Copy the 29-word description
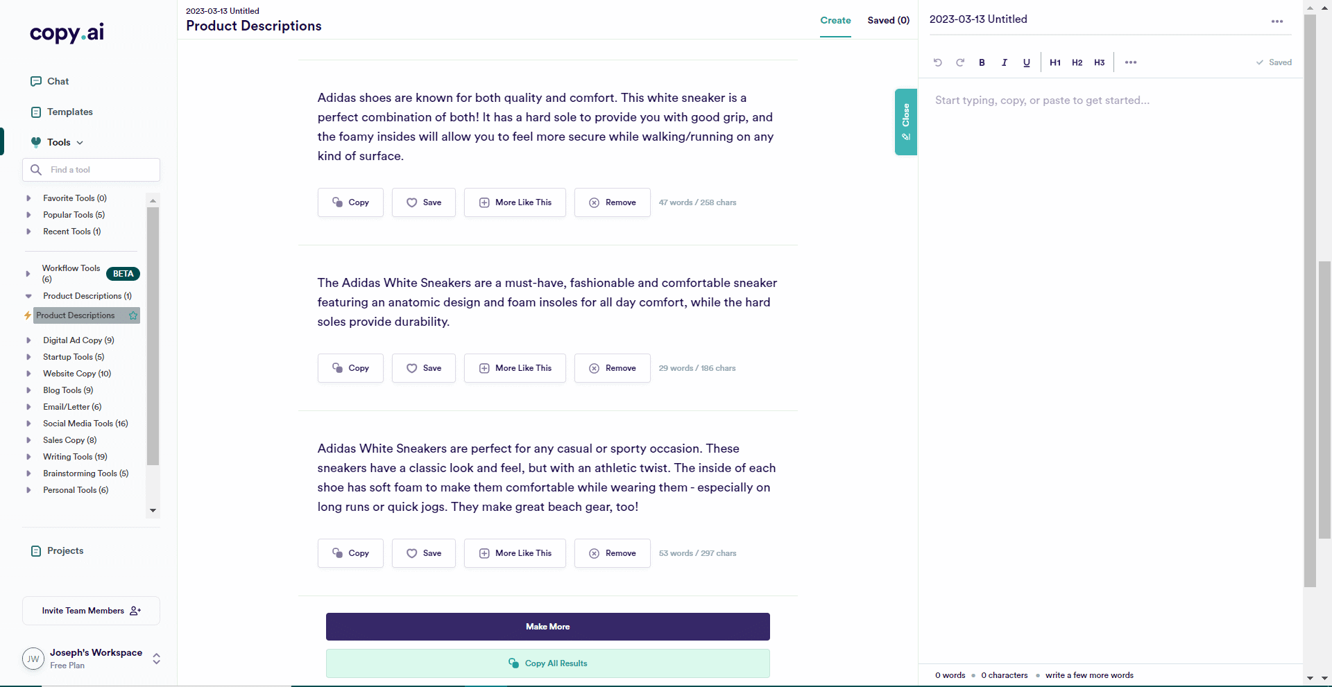This screenshot has height=687, width=1332. (x=350, y=368)
